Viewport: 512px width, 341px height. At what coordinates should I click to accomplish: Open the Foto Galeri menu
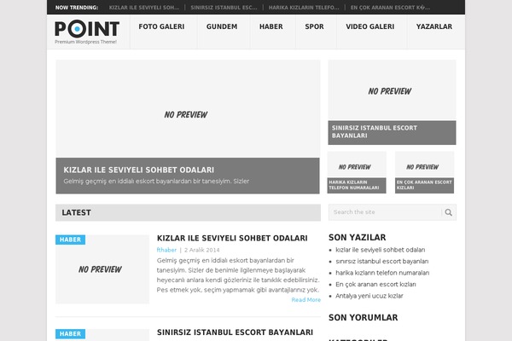tap(161, 26)
